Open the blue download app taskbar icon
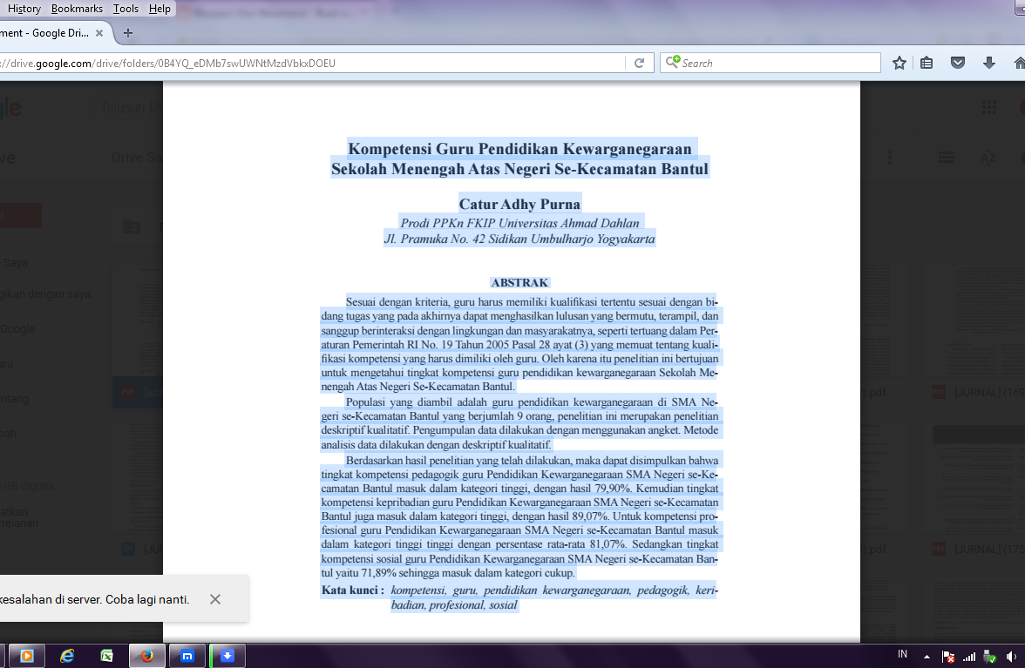Screen dimensions: 1025x668 click(227, 656)
